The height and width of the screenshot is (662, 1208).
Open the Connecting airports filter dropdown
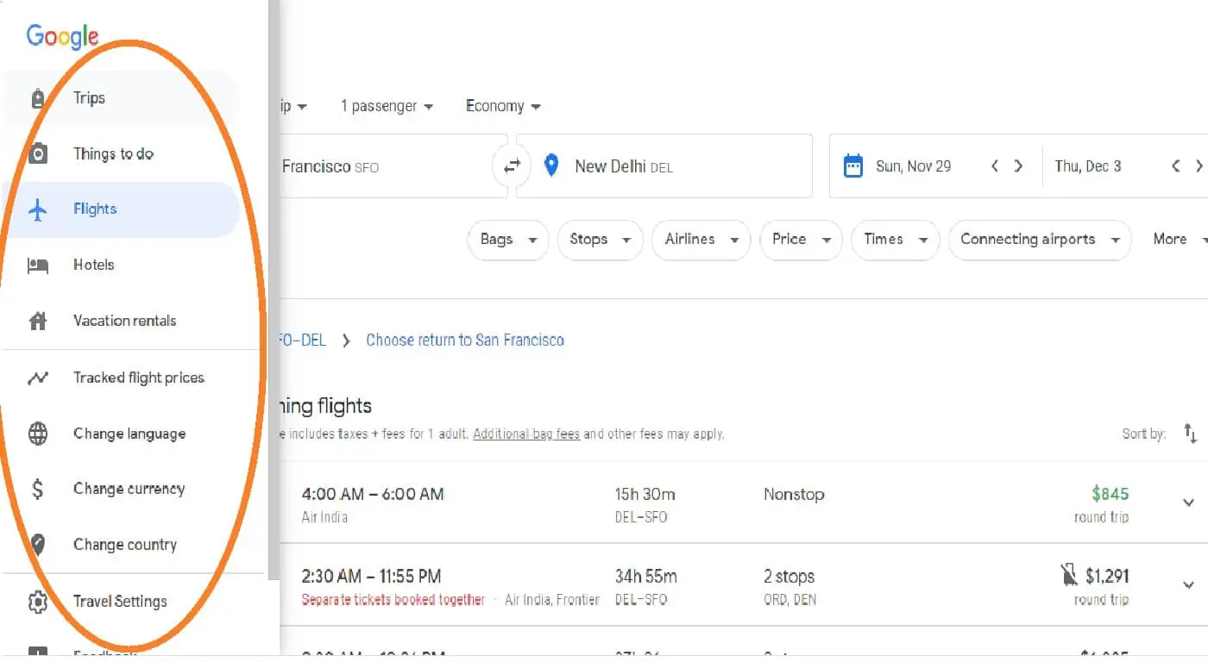pos(1040,240)
